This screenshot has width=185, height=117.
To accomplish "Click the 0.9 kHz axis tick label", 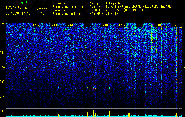I will click(3, 67).
